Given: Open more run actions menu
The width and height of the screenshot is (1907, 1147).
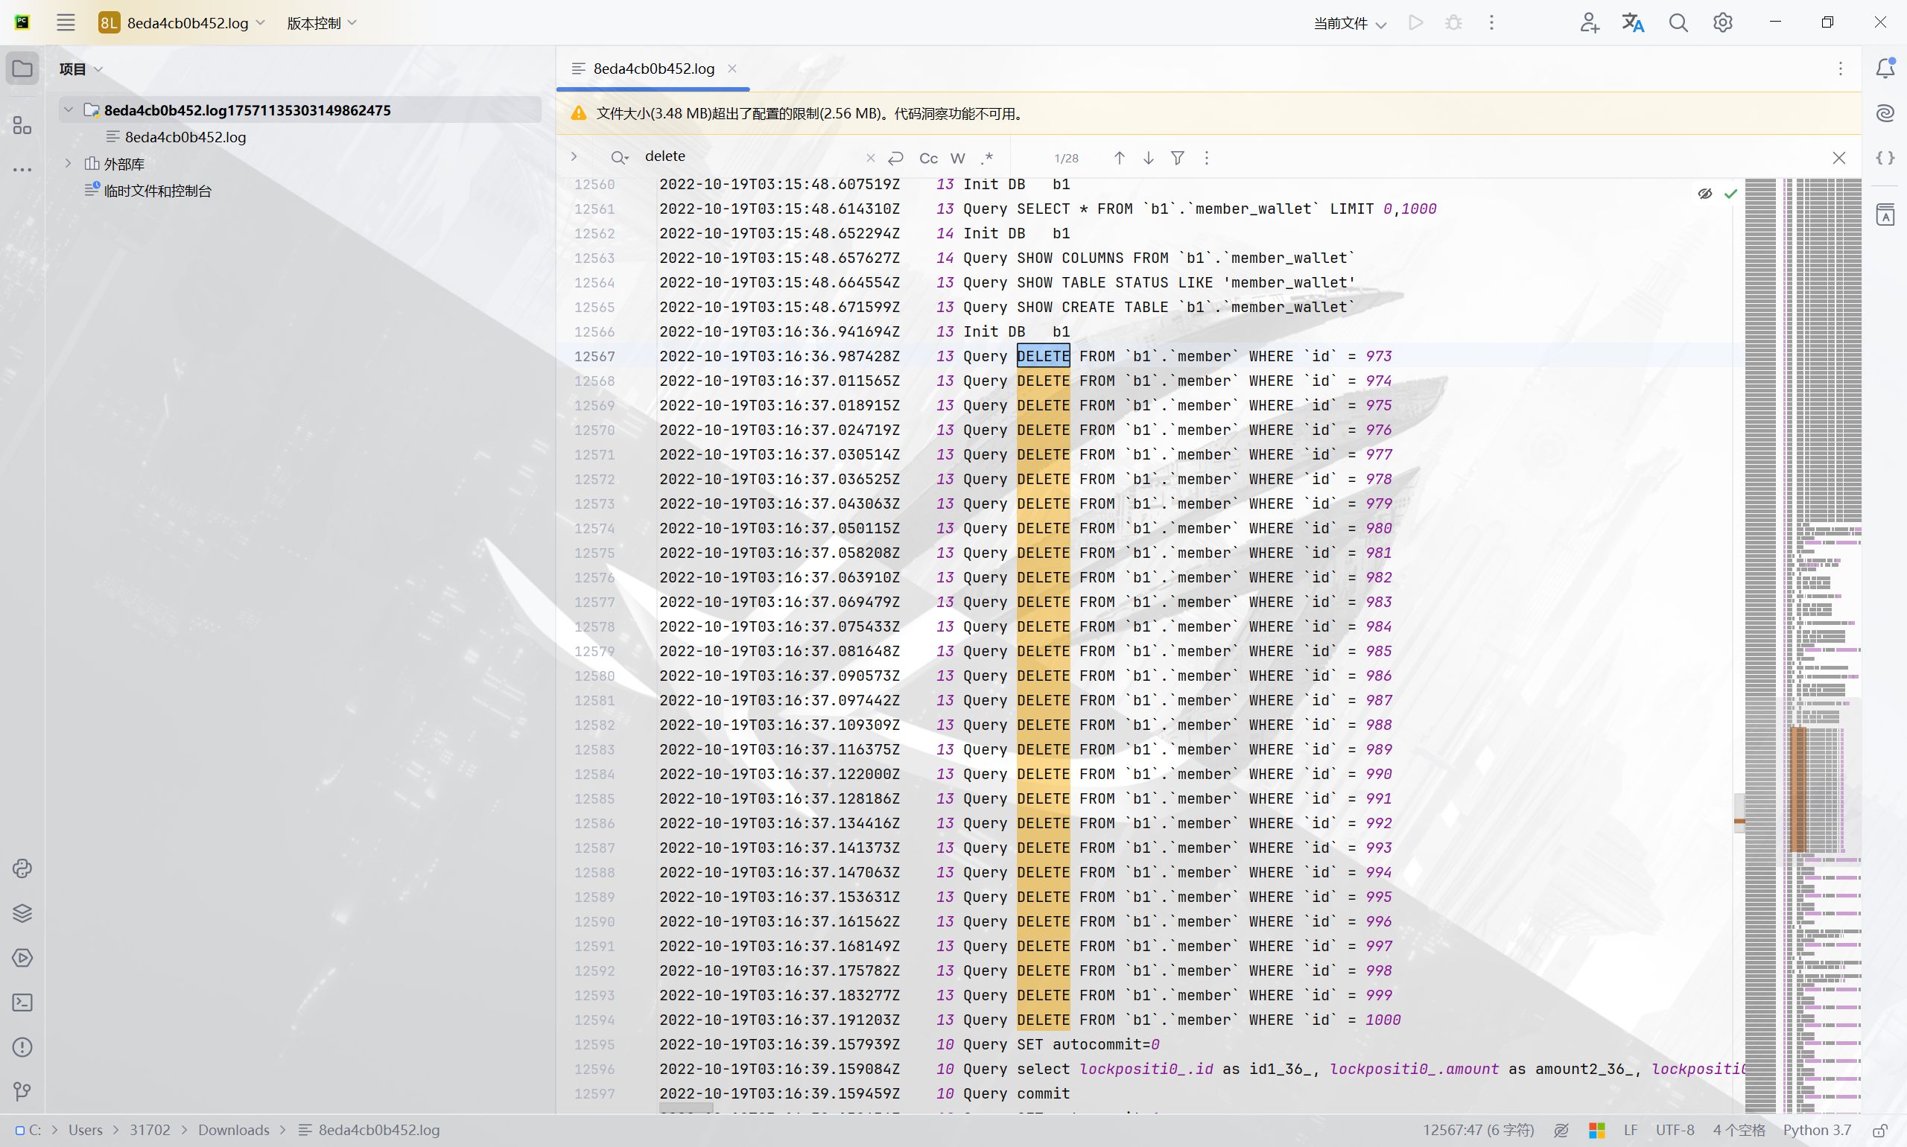Looking at the screenshot, I should pos(1492,22).
